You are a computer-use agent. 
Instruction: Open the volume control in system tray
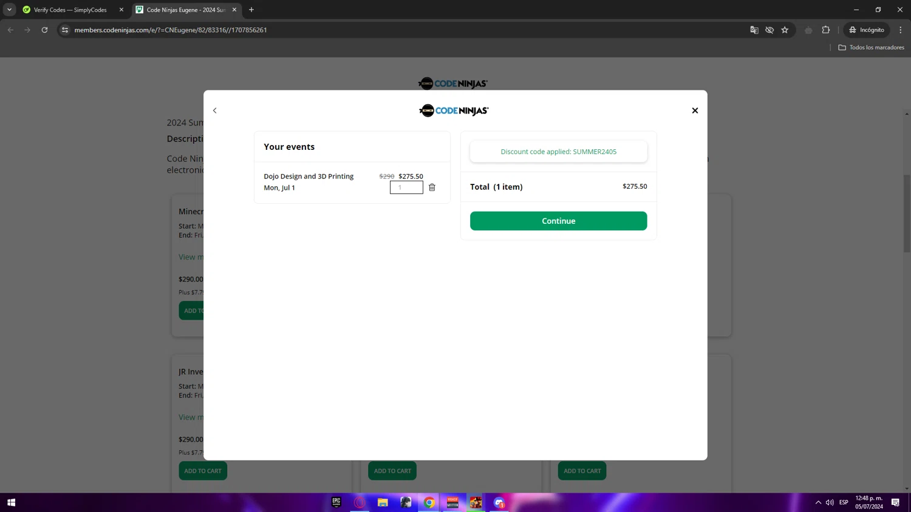click(x=830, y=502)
